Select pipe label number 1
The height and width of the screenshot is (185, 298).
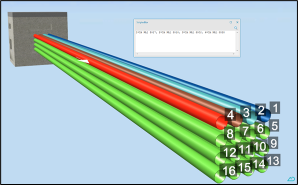(x=275, y=107)
